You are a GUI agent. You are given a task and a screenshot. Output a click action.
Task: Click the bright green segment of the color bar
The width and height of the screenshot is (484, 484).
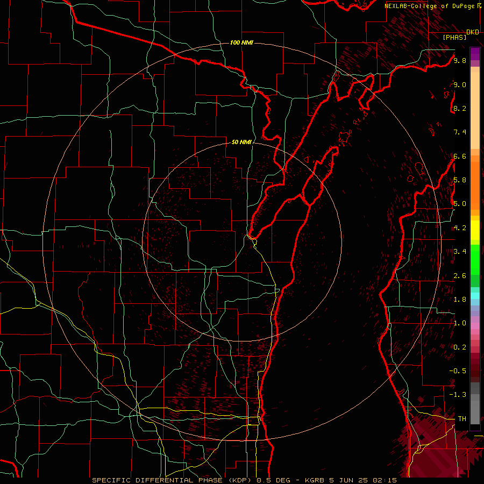475,260
